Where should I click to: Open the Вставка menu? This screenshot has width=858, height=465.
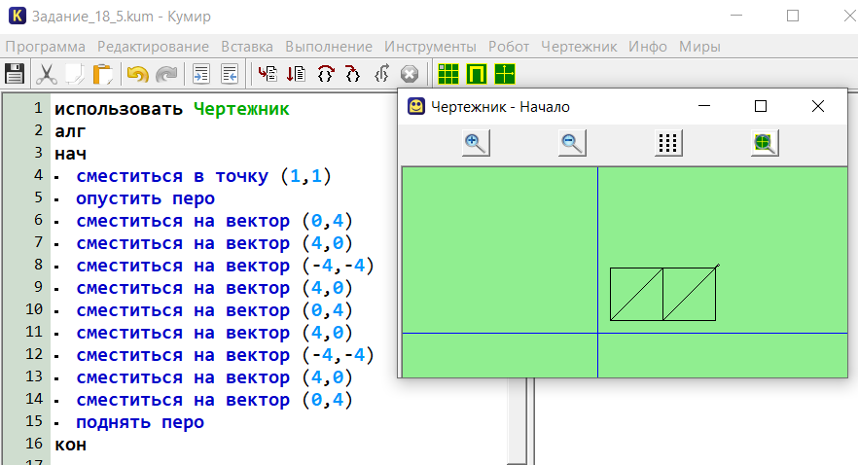[x=247, y=47]
